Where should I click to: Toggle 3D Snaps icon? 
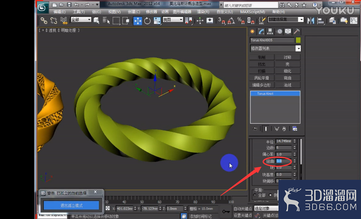222,21
